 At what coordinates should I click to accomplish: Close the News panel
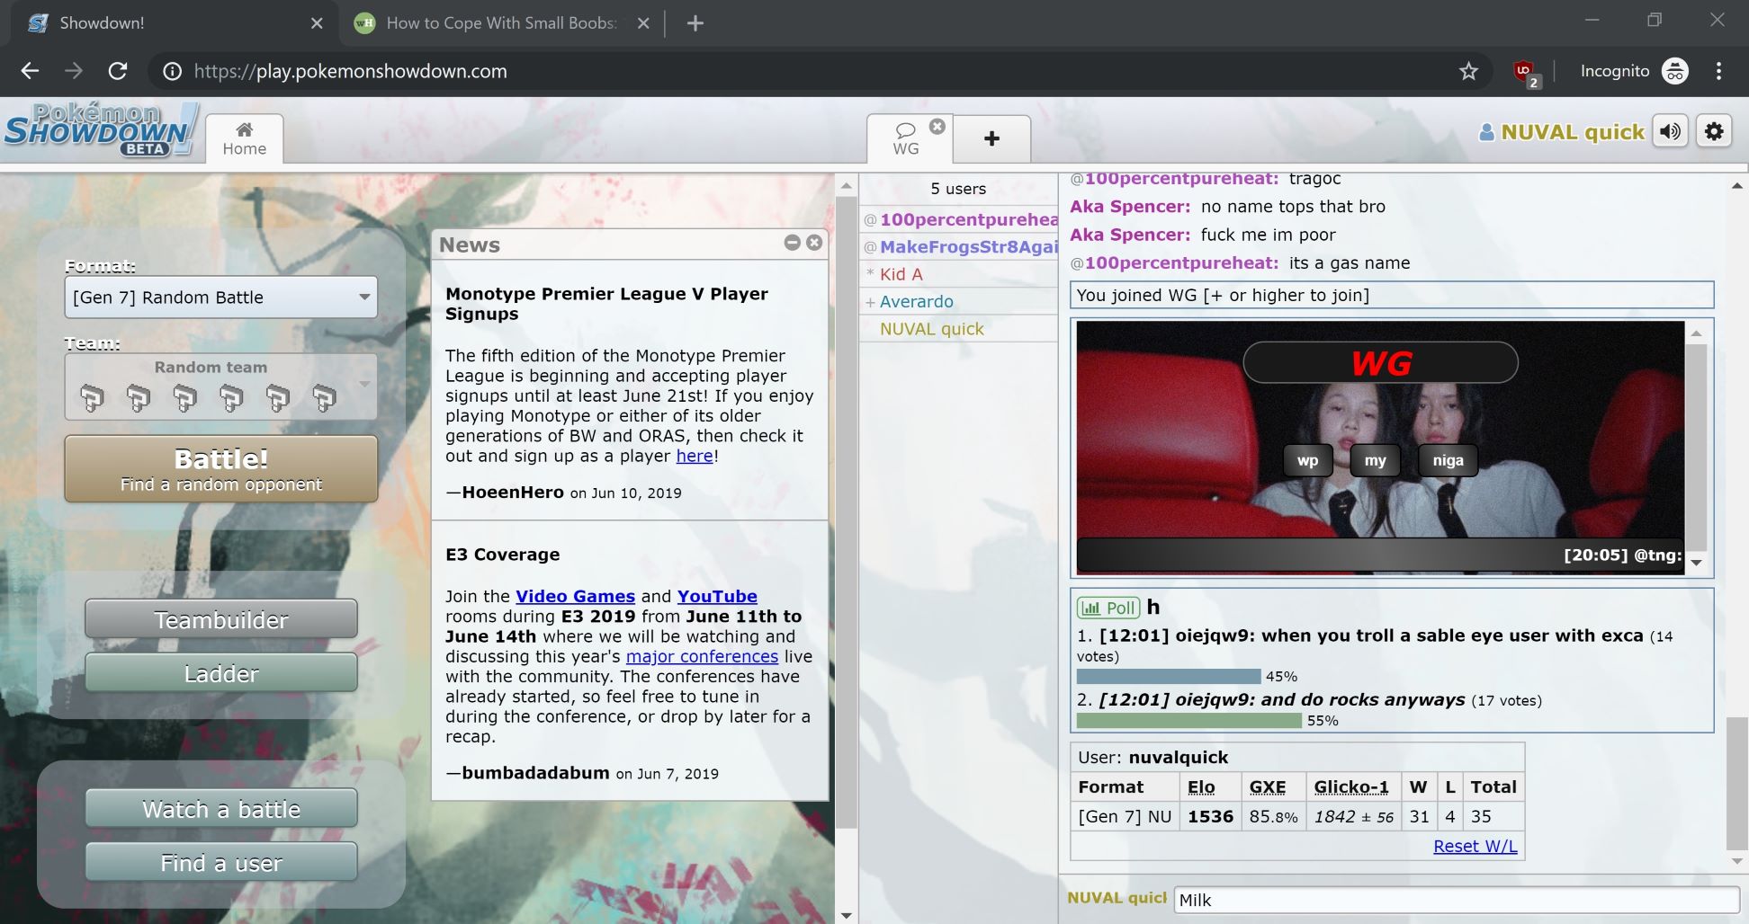point(814,243)
